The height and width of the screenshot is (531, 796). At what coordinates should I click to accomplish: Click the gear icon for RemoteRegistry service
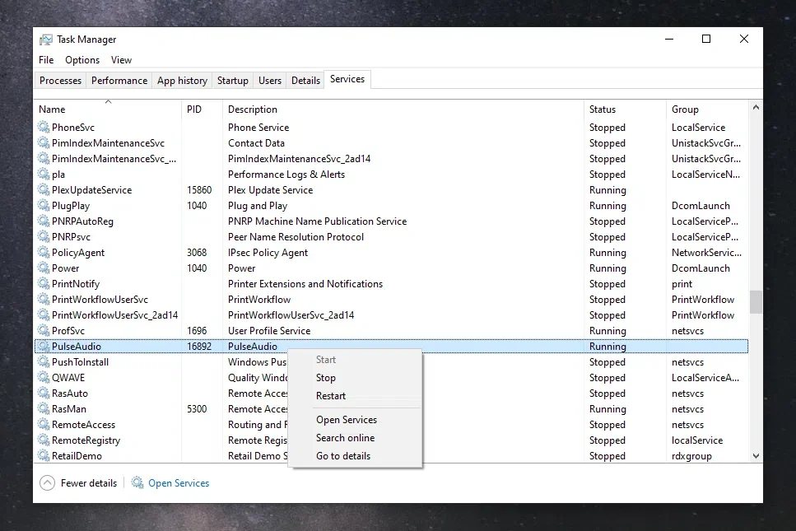click(x=44, y=440)
